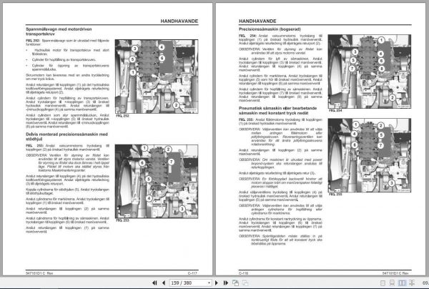Go to the next page
The image size is (429, 289).
pos(217,283)
